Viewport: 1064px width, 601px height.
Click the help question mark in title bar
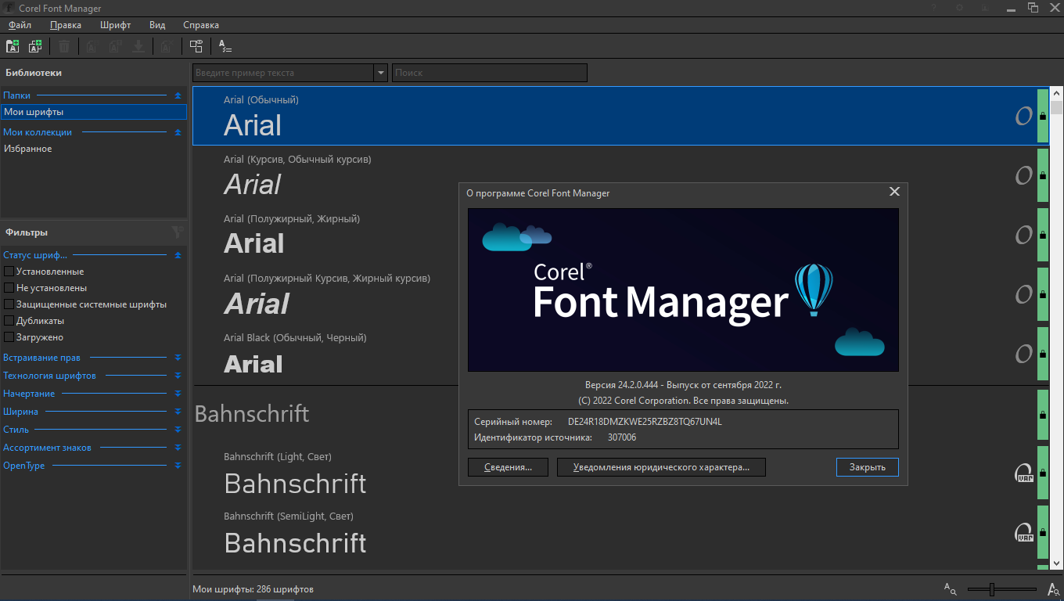pyautogui.click(x=933, y=8)
